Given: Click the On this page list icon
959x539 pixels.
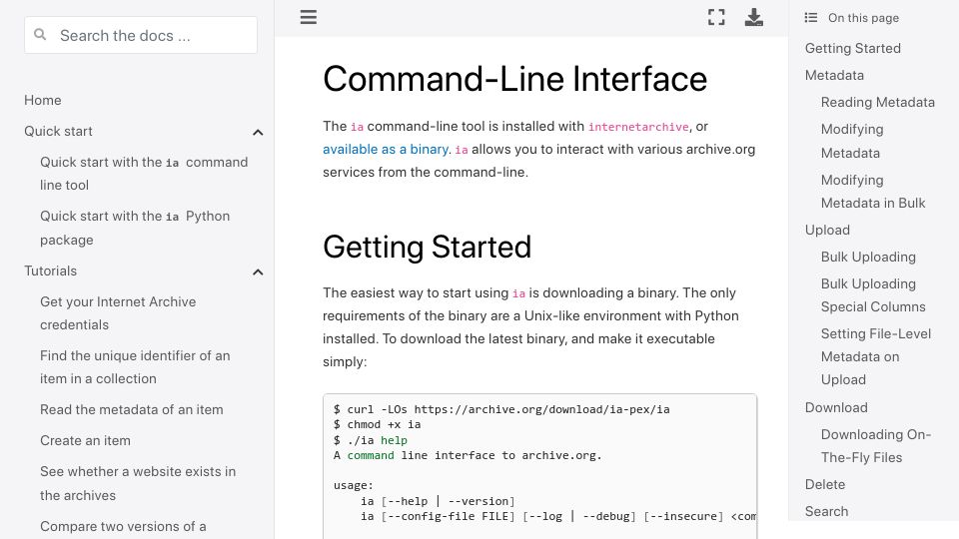Looking at the screenshot, I should (x=811, y=18).
